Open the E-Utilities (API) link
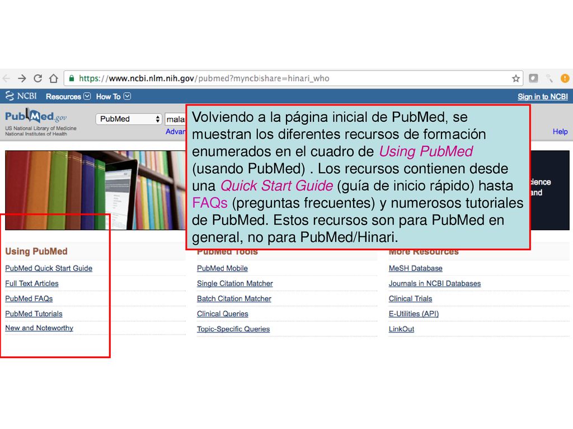The height and width of the screenshot is (429, 573). (x=414, y=314)
